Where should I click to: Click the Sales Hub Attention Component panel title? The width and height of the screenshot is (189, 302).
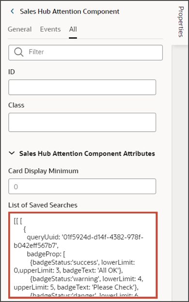(x=70, y=12)
